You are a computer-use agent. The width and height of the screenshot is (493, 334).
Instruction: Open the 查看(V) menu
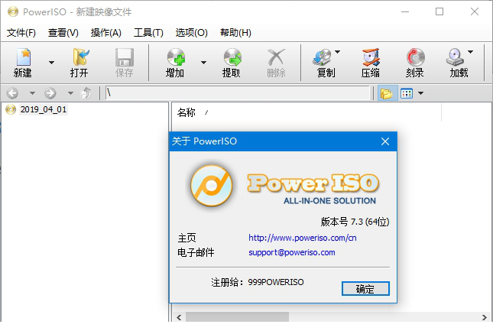pos(63,33)
